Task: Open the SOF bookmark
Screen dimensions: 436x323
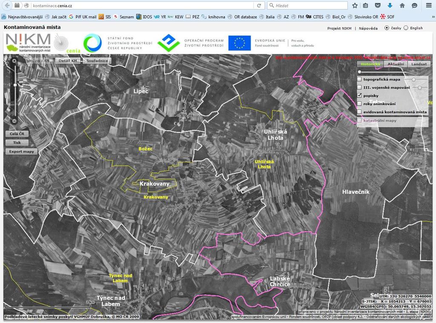Action: [387, 17]
